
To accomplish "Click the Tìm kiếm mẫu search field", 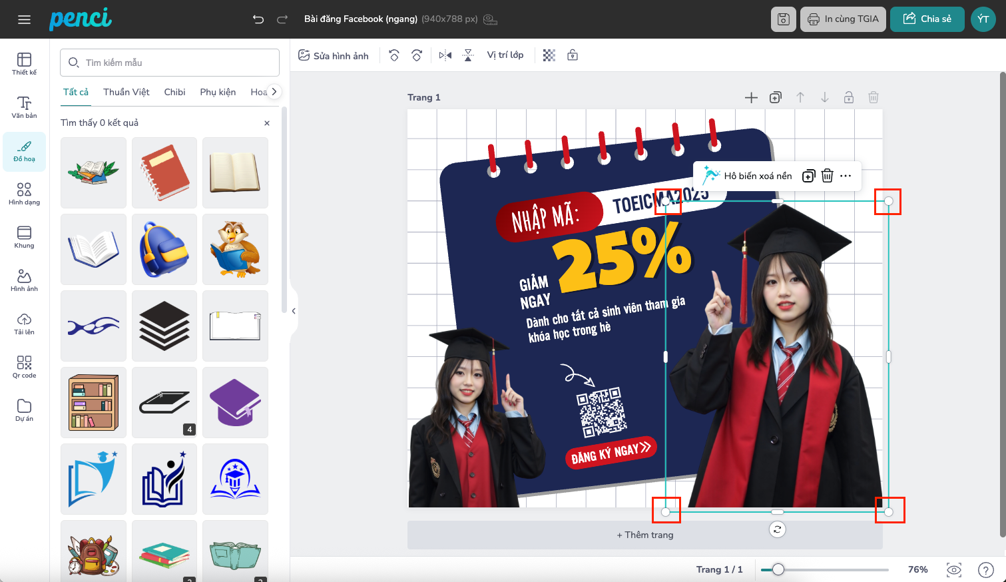I will [x=170, y=63].
